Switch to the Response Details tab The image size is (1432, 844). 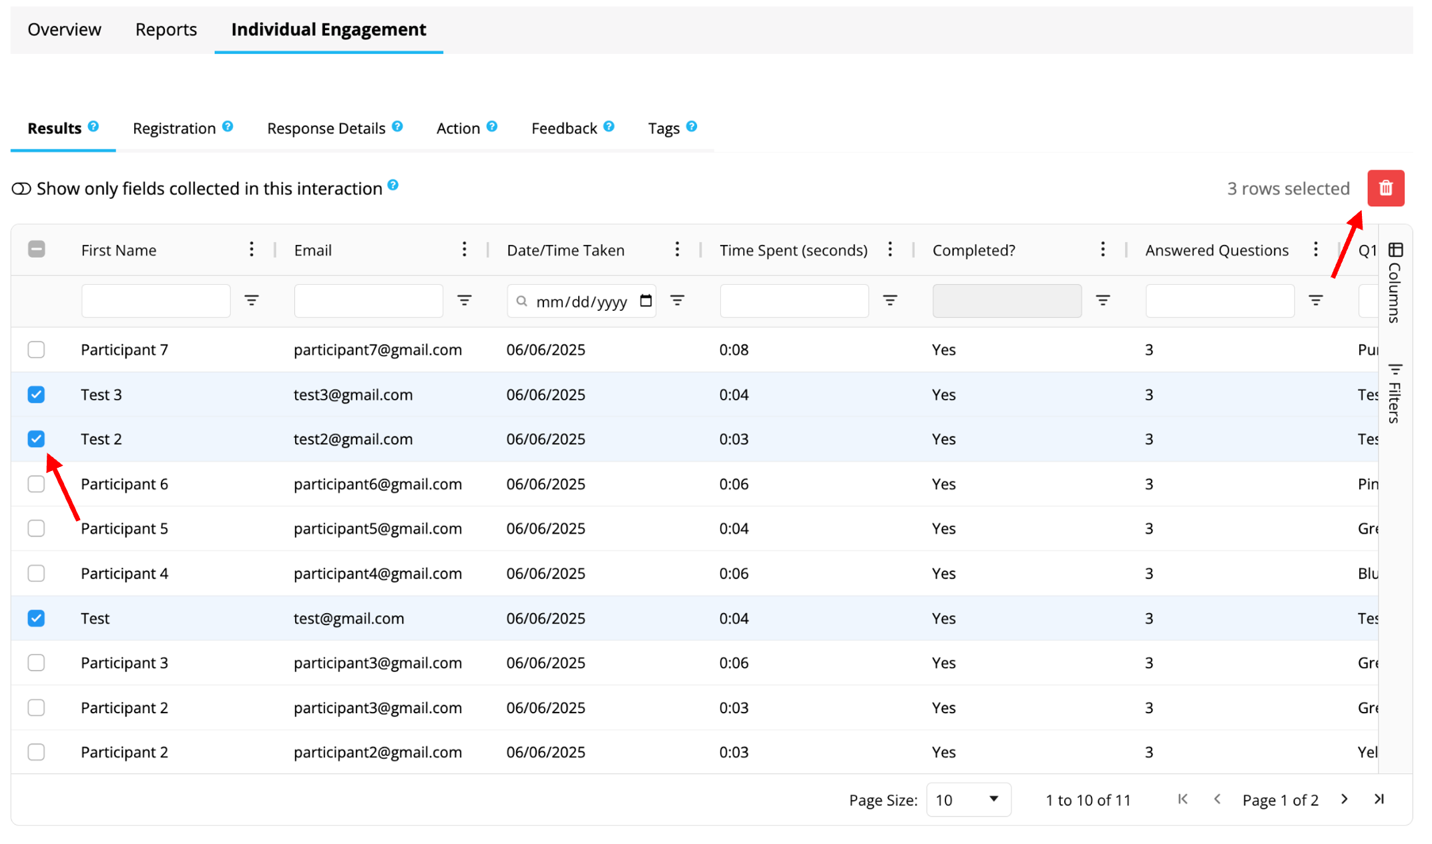click(x=326, y=128)
